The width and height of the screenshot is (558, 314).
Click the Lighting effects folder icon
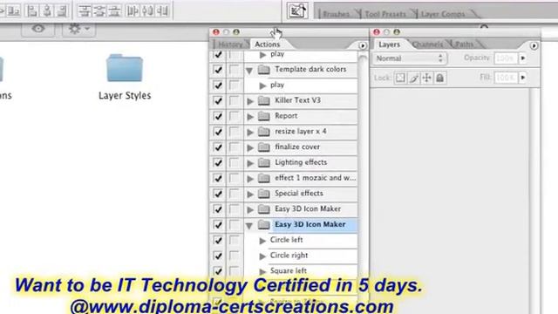[263, 163]
